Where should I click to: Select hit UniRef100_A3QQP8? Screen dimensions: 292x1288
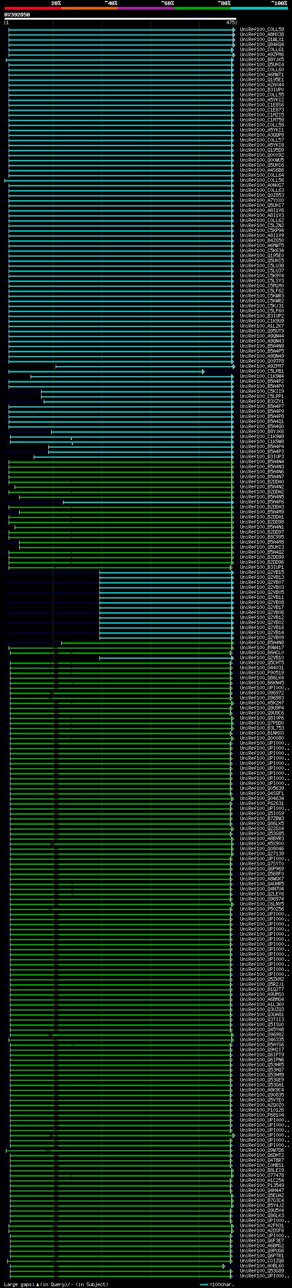[262, 135]
